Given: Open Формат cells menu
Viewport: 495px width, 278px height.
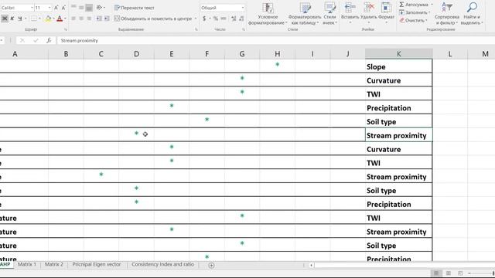Looking at the screenshot, I should point(386,14).
